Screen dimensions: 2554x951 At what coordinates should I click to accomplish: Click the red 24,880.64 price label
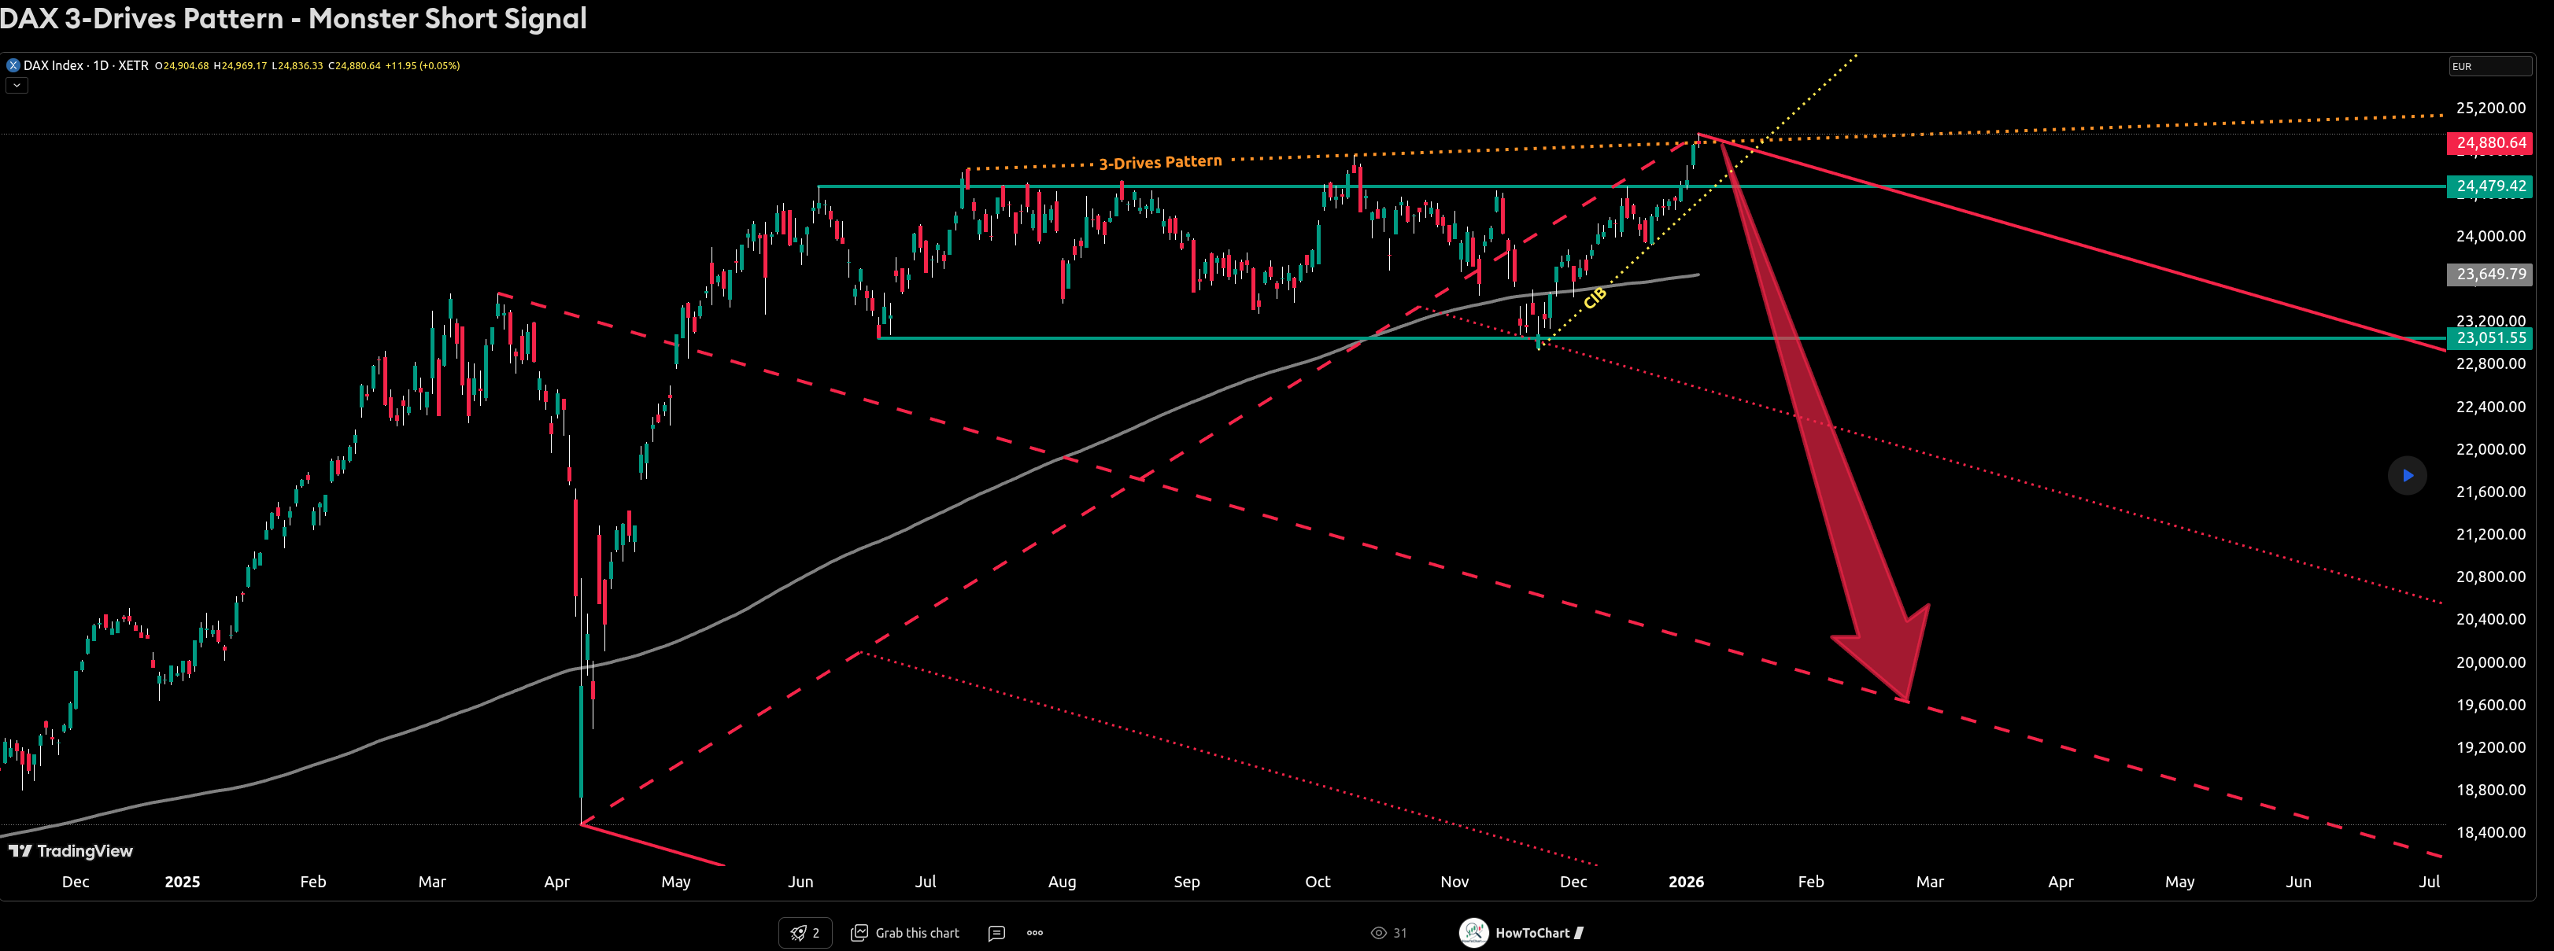pyautogui.click(x=2489, y=142)
